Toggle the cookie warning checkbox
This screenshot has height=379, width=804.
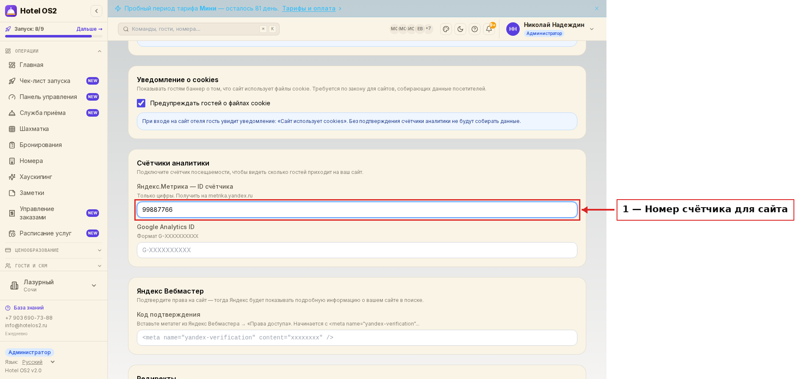click(x=141, y=103)
